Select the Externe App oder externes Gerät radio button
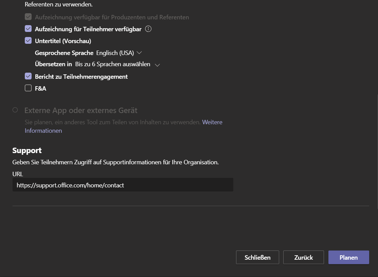378x277 pixels. click(15, 110)
